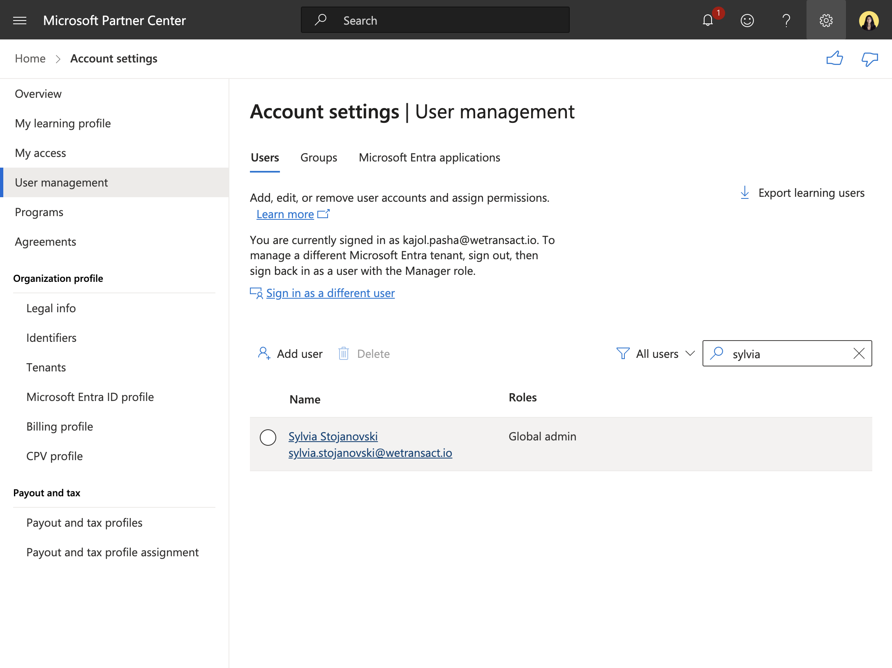Click the All users filter funnel icon
The image size is (892, 668).
[623, 353]
